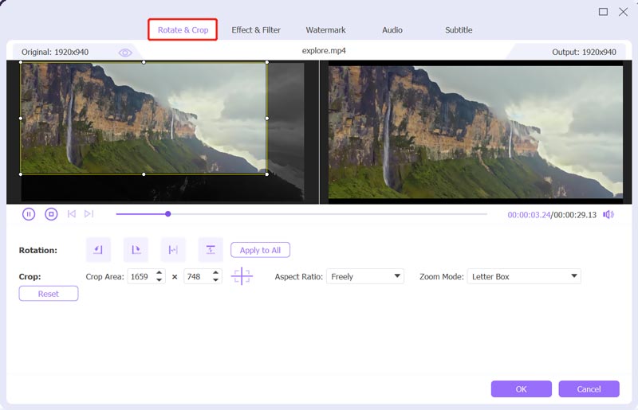Rotate video right 90 degrees
The height and width of the screenshot is (410, 638).
pos(136,249)
